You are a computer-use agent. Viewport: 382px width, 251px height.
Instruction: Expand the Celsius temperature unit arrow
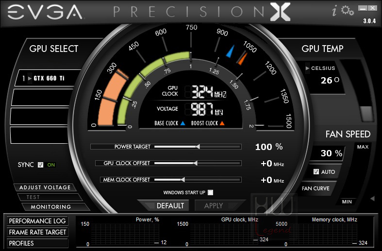point(307,68)
